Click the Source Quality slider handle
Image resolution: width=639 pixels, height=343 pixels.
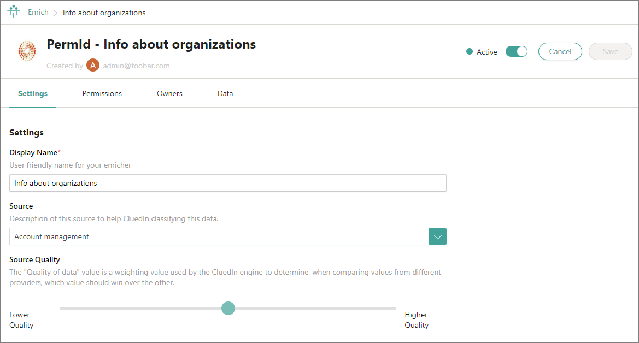[228, 309]
